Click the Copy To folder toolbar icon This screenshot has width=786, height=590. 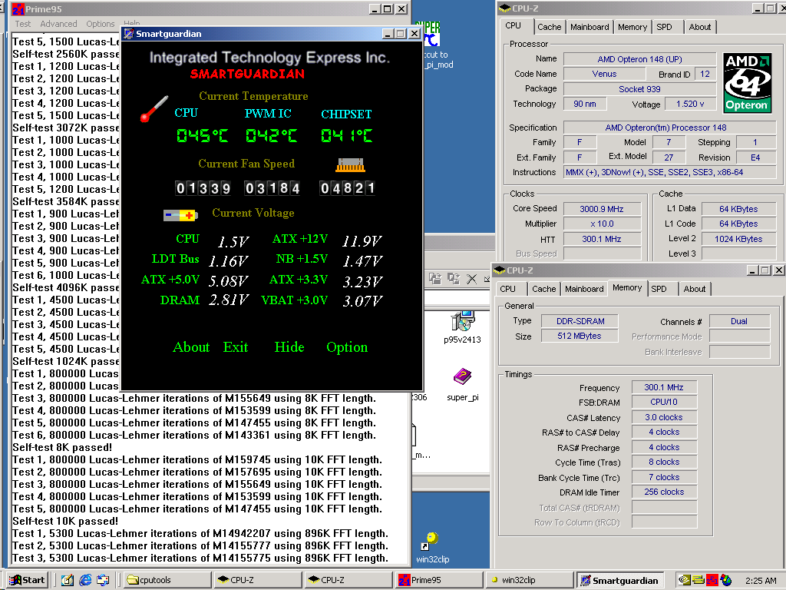pos(454,279)
